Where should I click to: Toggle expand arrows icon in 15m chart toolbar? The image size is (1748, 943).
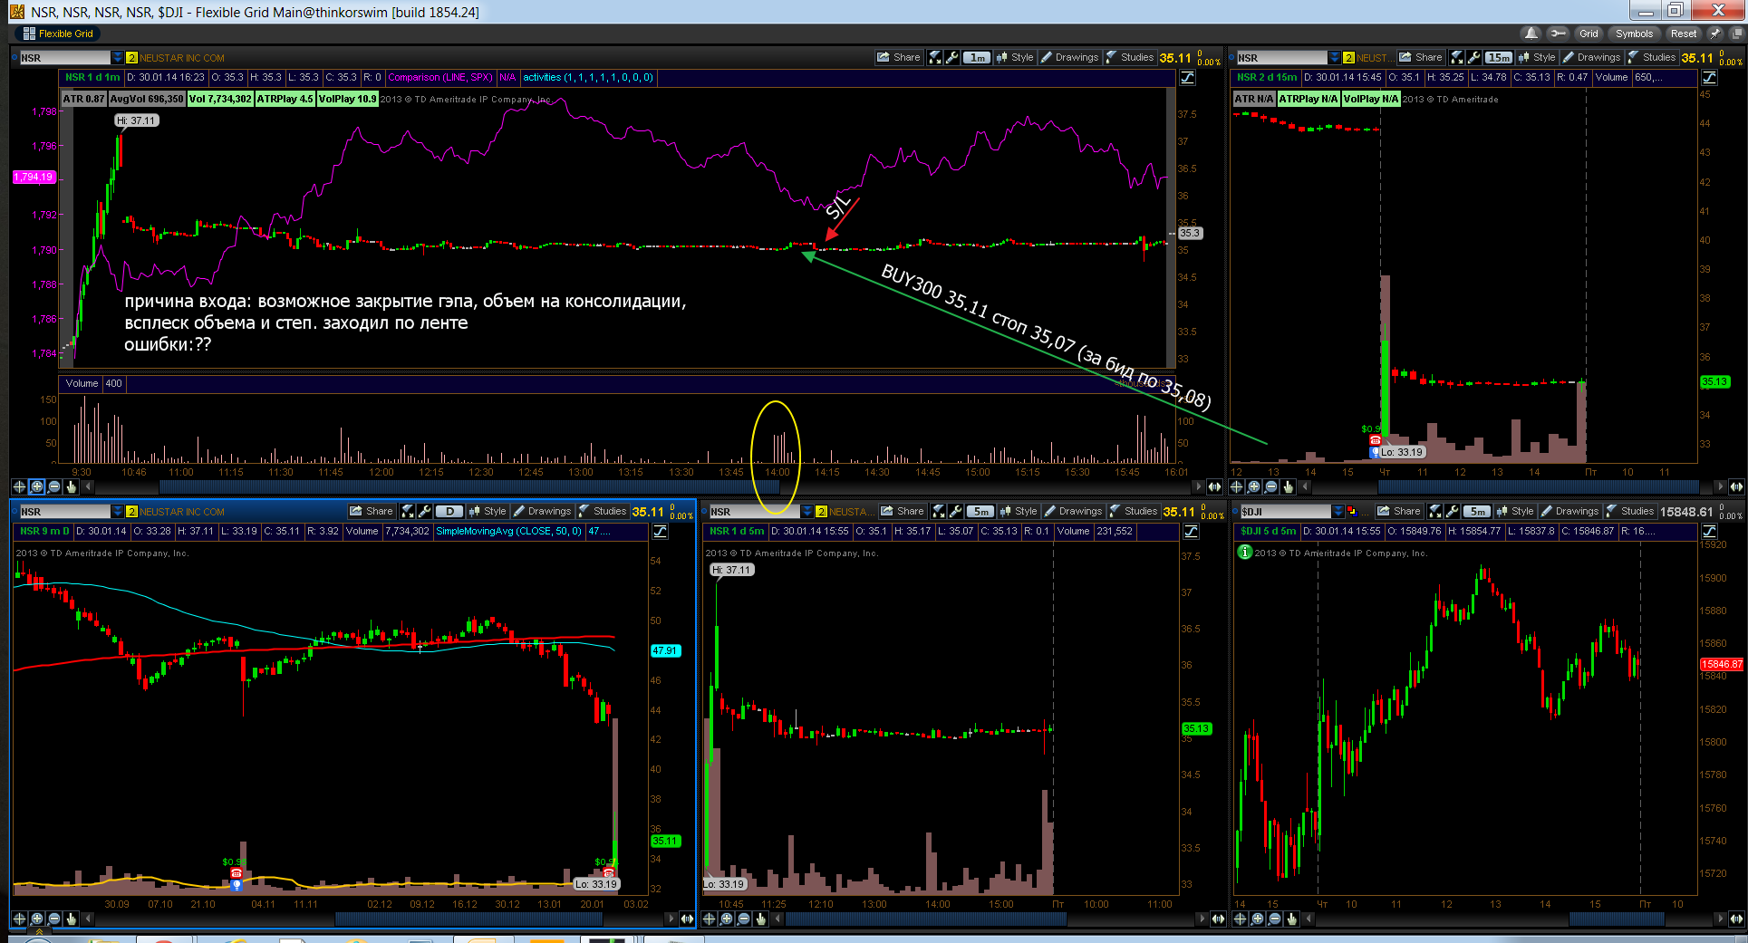tap(1457, 57)
